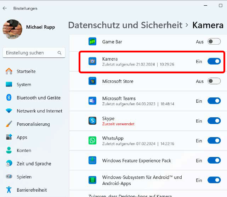227x197 pixels.
Task: Toggle Windows Feature Experience Pack access
Action: (x=214, y=161)
